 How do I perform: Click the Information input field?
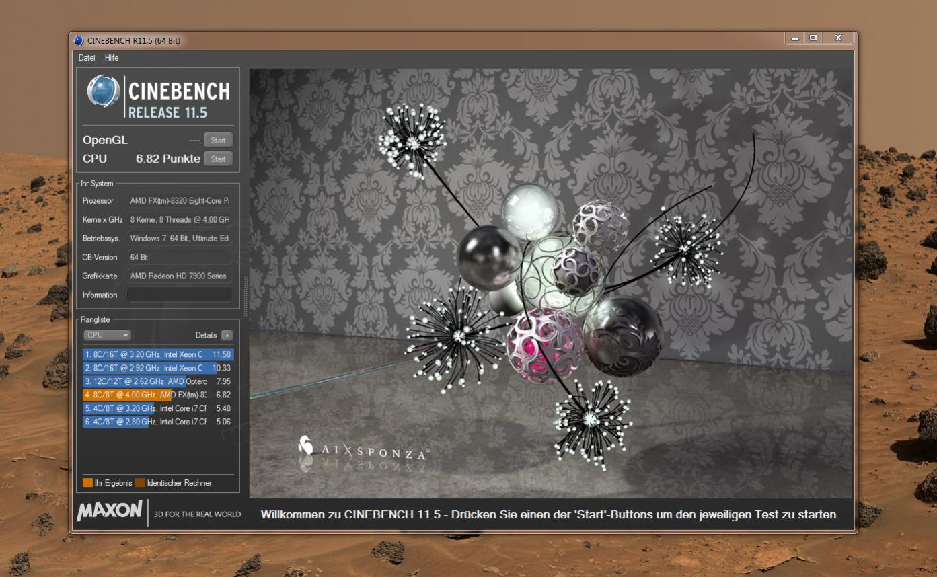[x=180, y=295]
